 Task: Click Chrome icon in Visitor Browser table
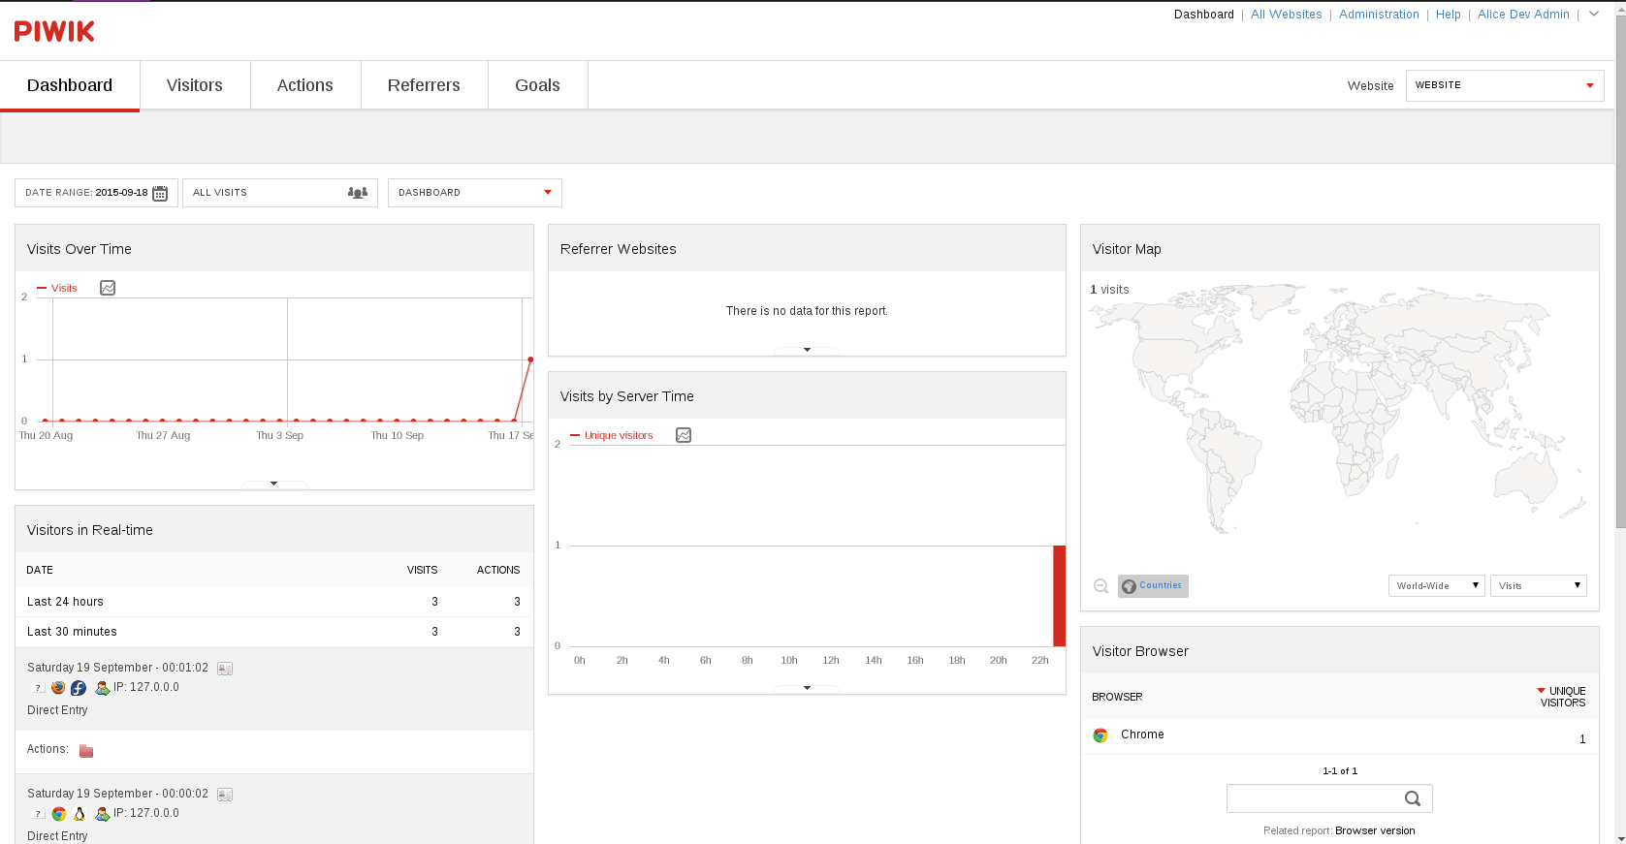click(x=1100, y=735)
